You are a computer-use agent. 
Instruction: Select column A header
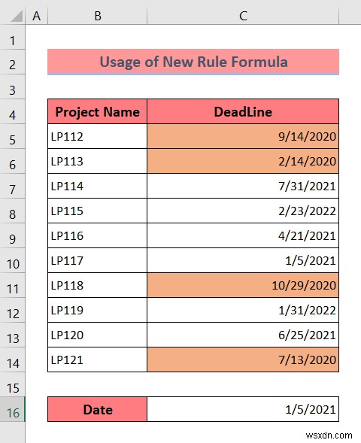pyautogui.click(x=36, y=16)
